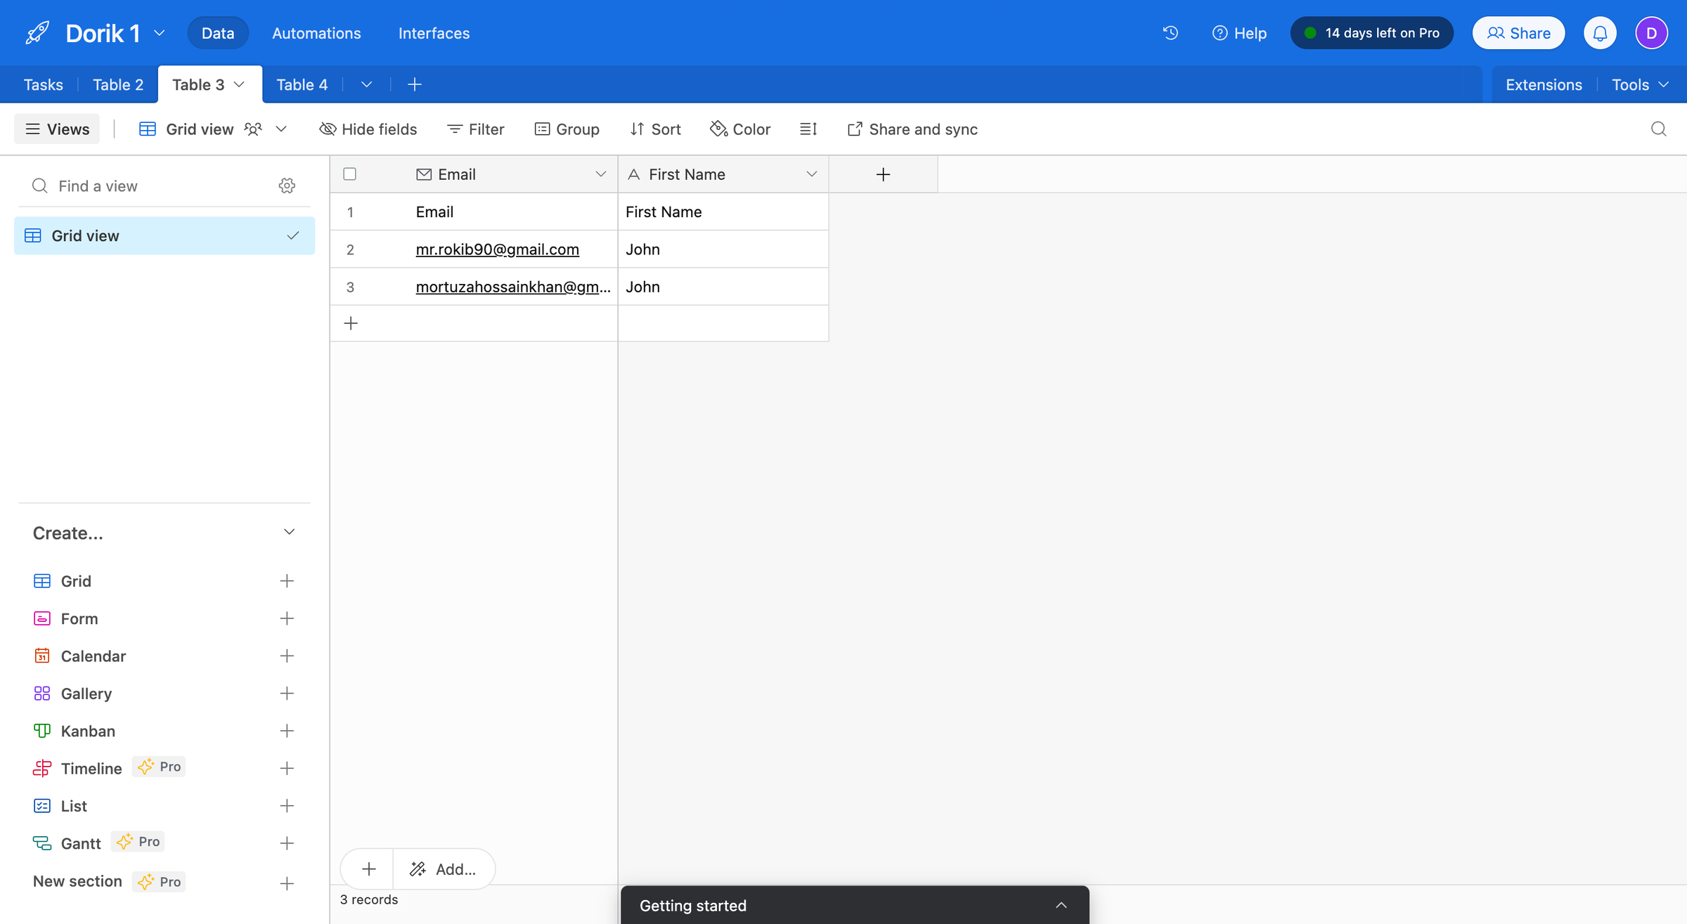This screenshot has width=1687, height=924.
Task: Toggle Hide fields in toolbar
Action: (368, 129)
